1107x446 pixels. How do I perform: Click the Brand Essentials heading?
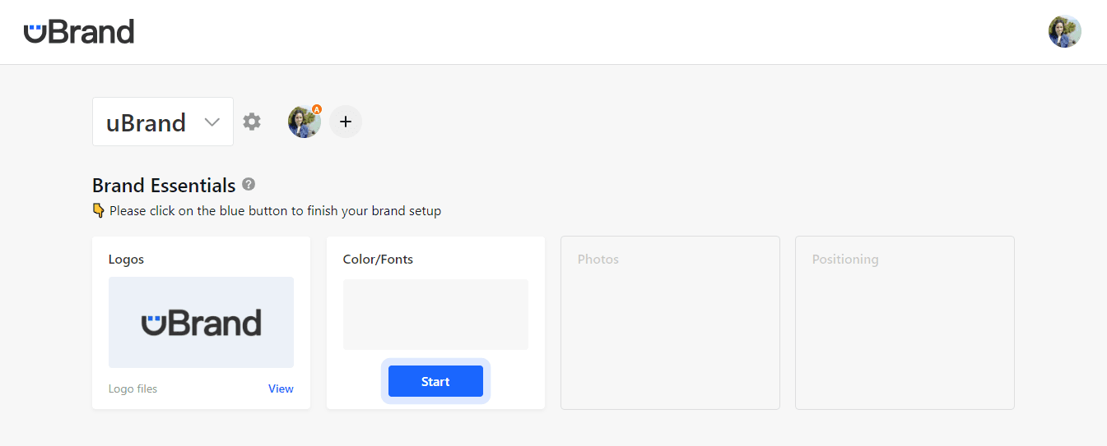pos(164,185)
